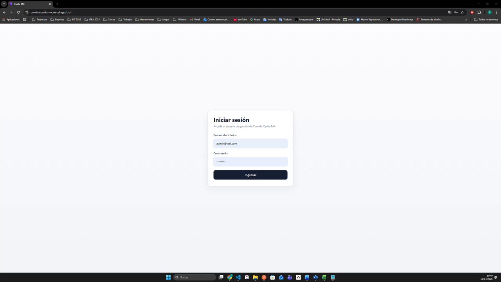Open the Patrones de diseño bookmark
Screen dimensions: 501x282
[x=429, y=19]
